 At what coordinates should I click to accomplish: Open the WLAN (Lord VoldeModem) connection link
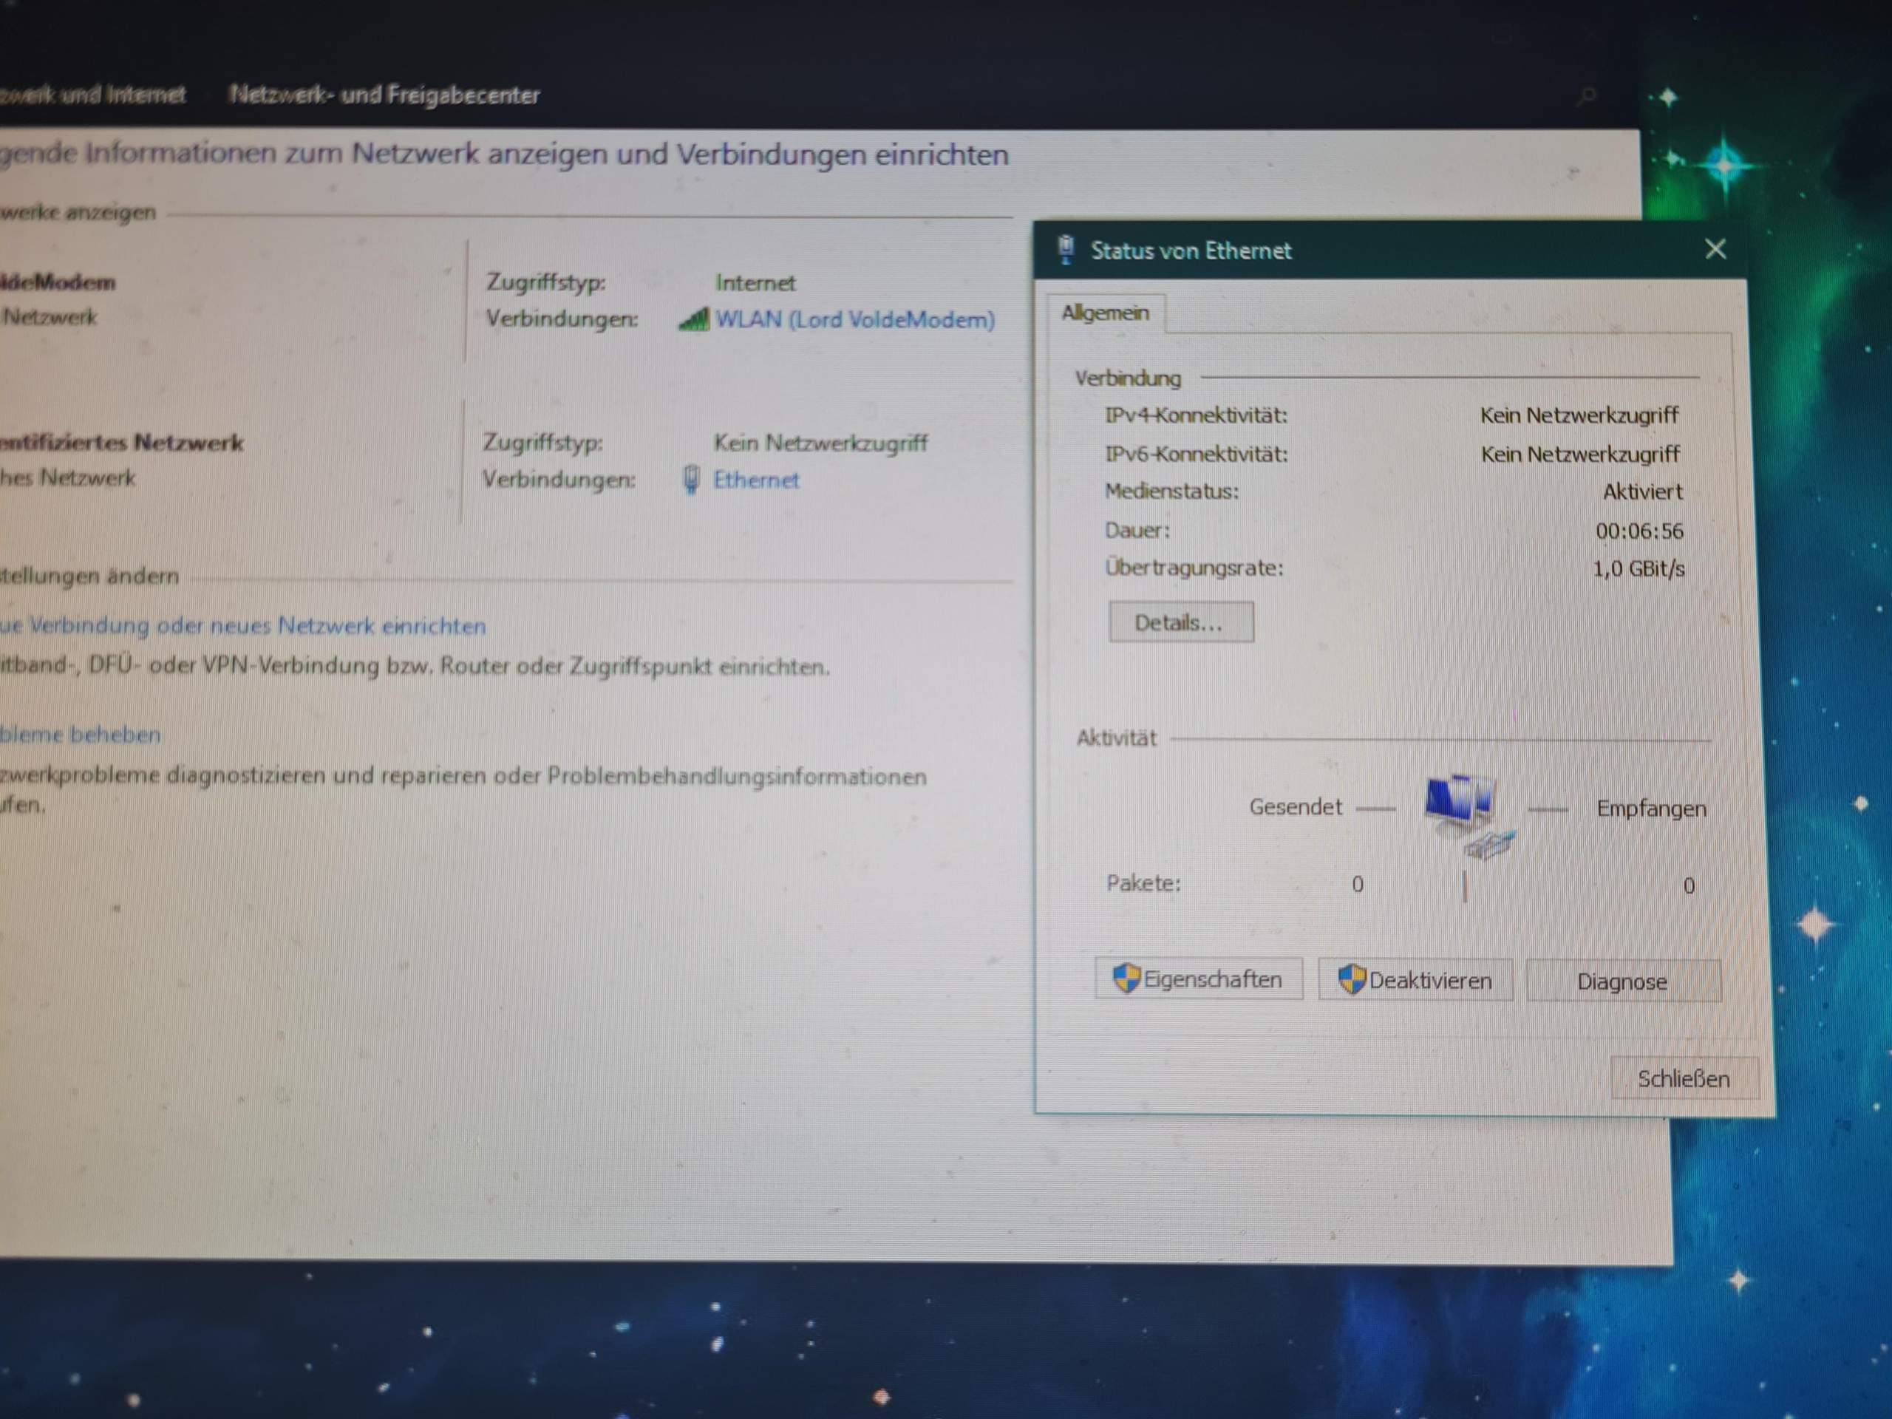[x=854, y=319]
